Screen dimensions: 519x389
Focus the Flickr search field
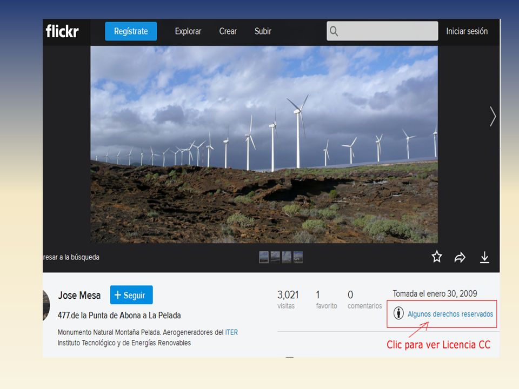click(x=382, y=31)
